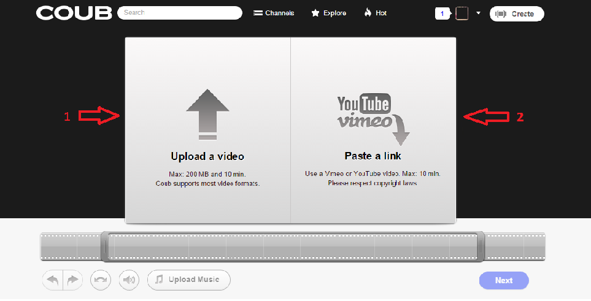The height and width of the screenshot is (301, 591).
Task: Click the undo arrow button
Action: click(x=53, y=280)
